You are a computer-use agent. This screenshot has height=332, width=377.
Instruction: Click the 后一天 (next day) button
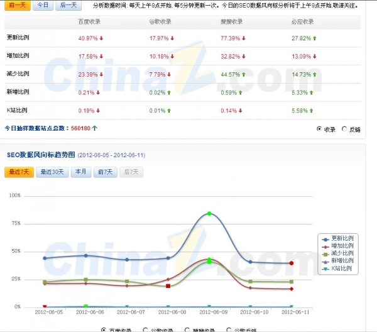pyautogui.click(x=67, y=5)
